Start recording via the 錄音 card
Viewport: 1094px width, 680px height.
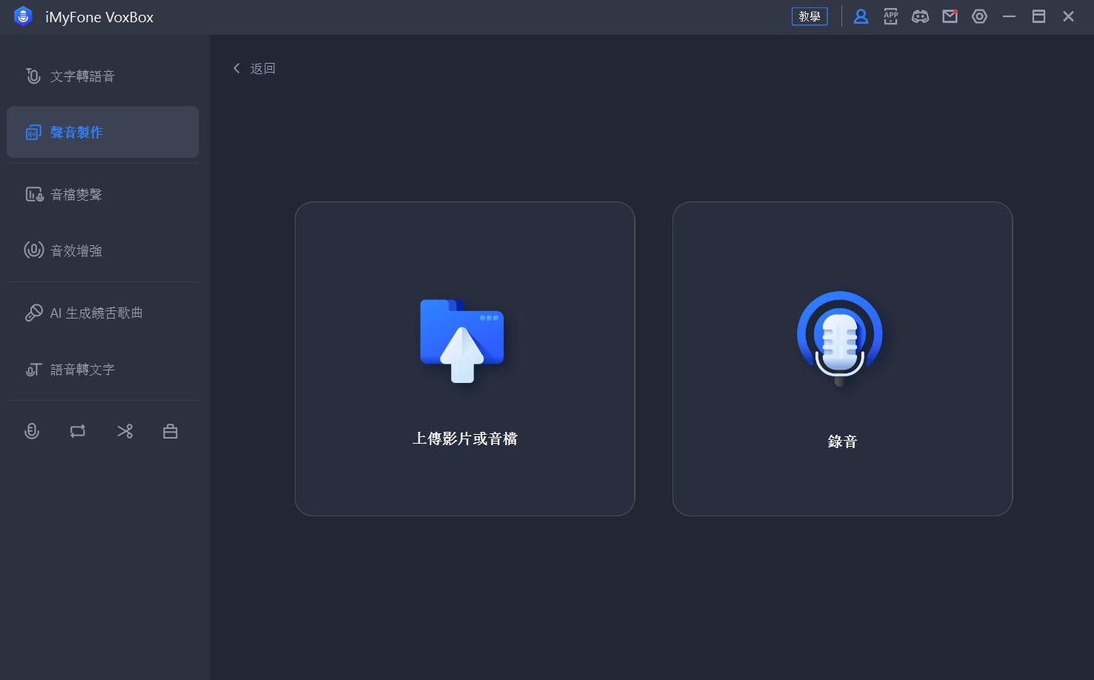click(x=842, y=359)
